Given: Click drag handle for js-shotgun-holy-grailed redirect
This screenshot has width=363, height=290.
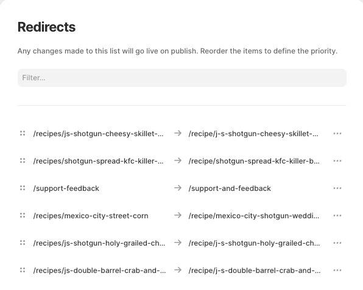Looking at the screenshot, I should pos(23,243).
